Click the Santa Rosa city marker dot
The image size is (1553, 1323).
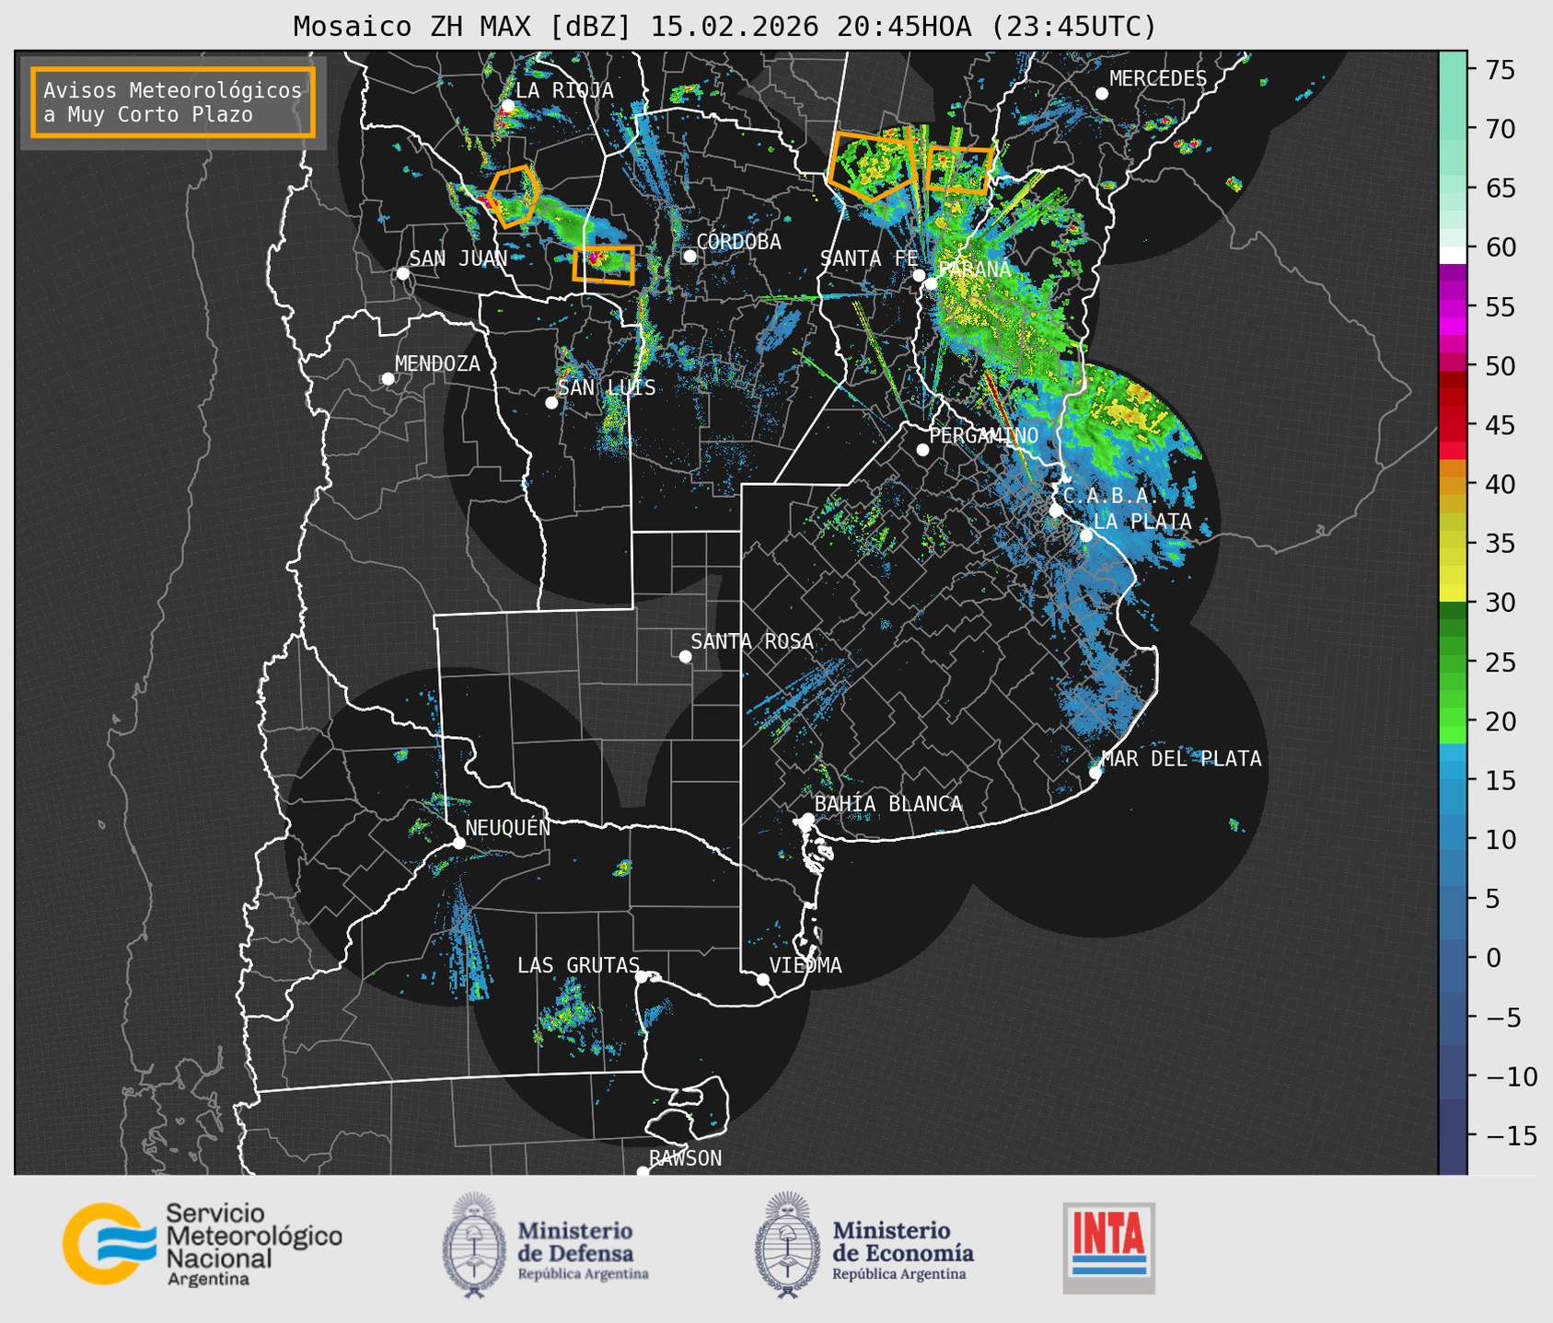pyautogui.click(x=685, y=656)
